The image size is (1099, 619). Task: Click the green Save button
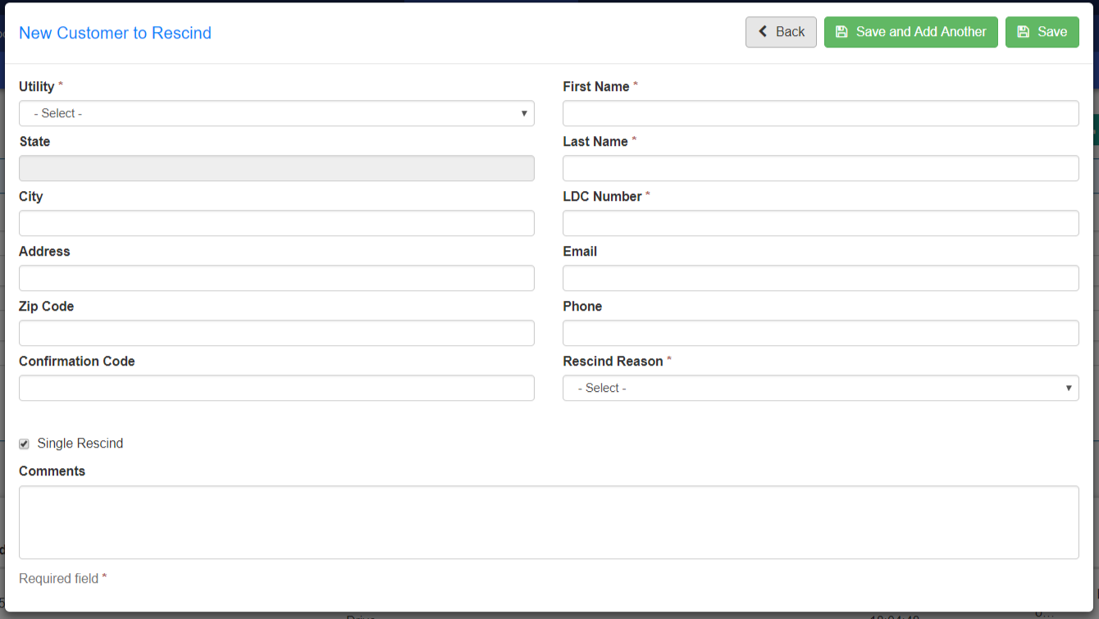[1042, 32]
